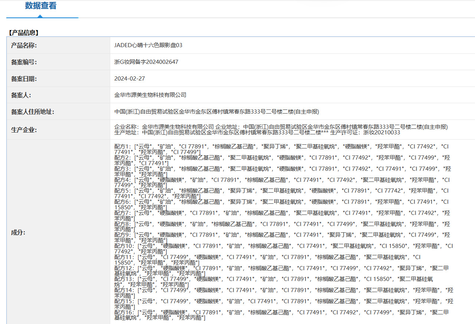Click the 配方8 ingredient list
Screen dimensions: 475x324
(282, 227)
